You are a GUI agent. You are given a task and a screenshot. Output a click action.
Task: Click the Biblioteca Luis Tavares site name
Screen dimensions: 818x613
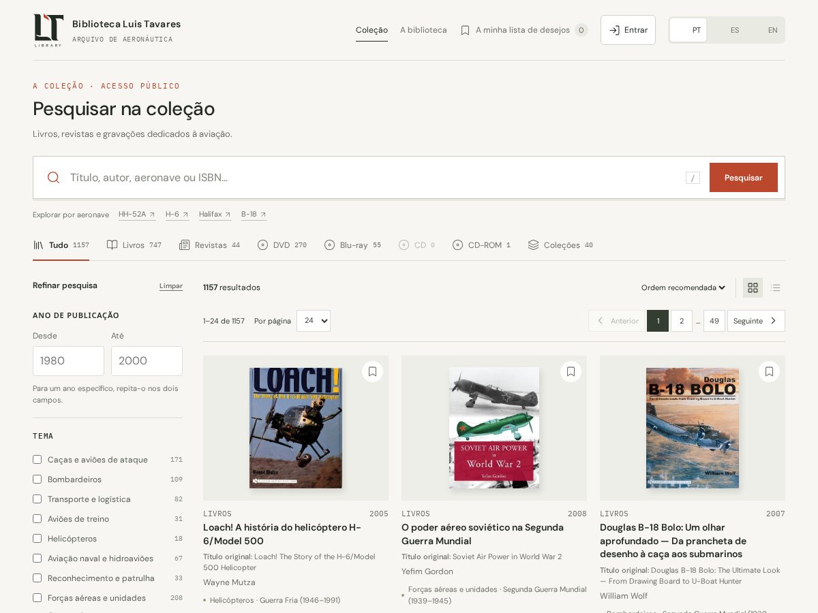tap(127, 24)
